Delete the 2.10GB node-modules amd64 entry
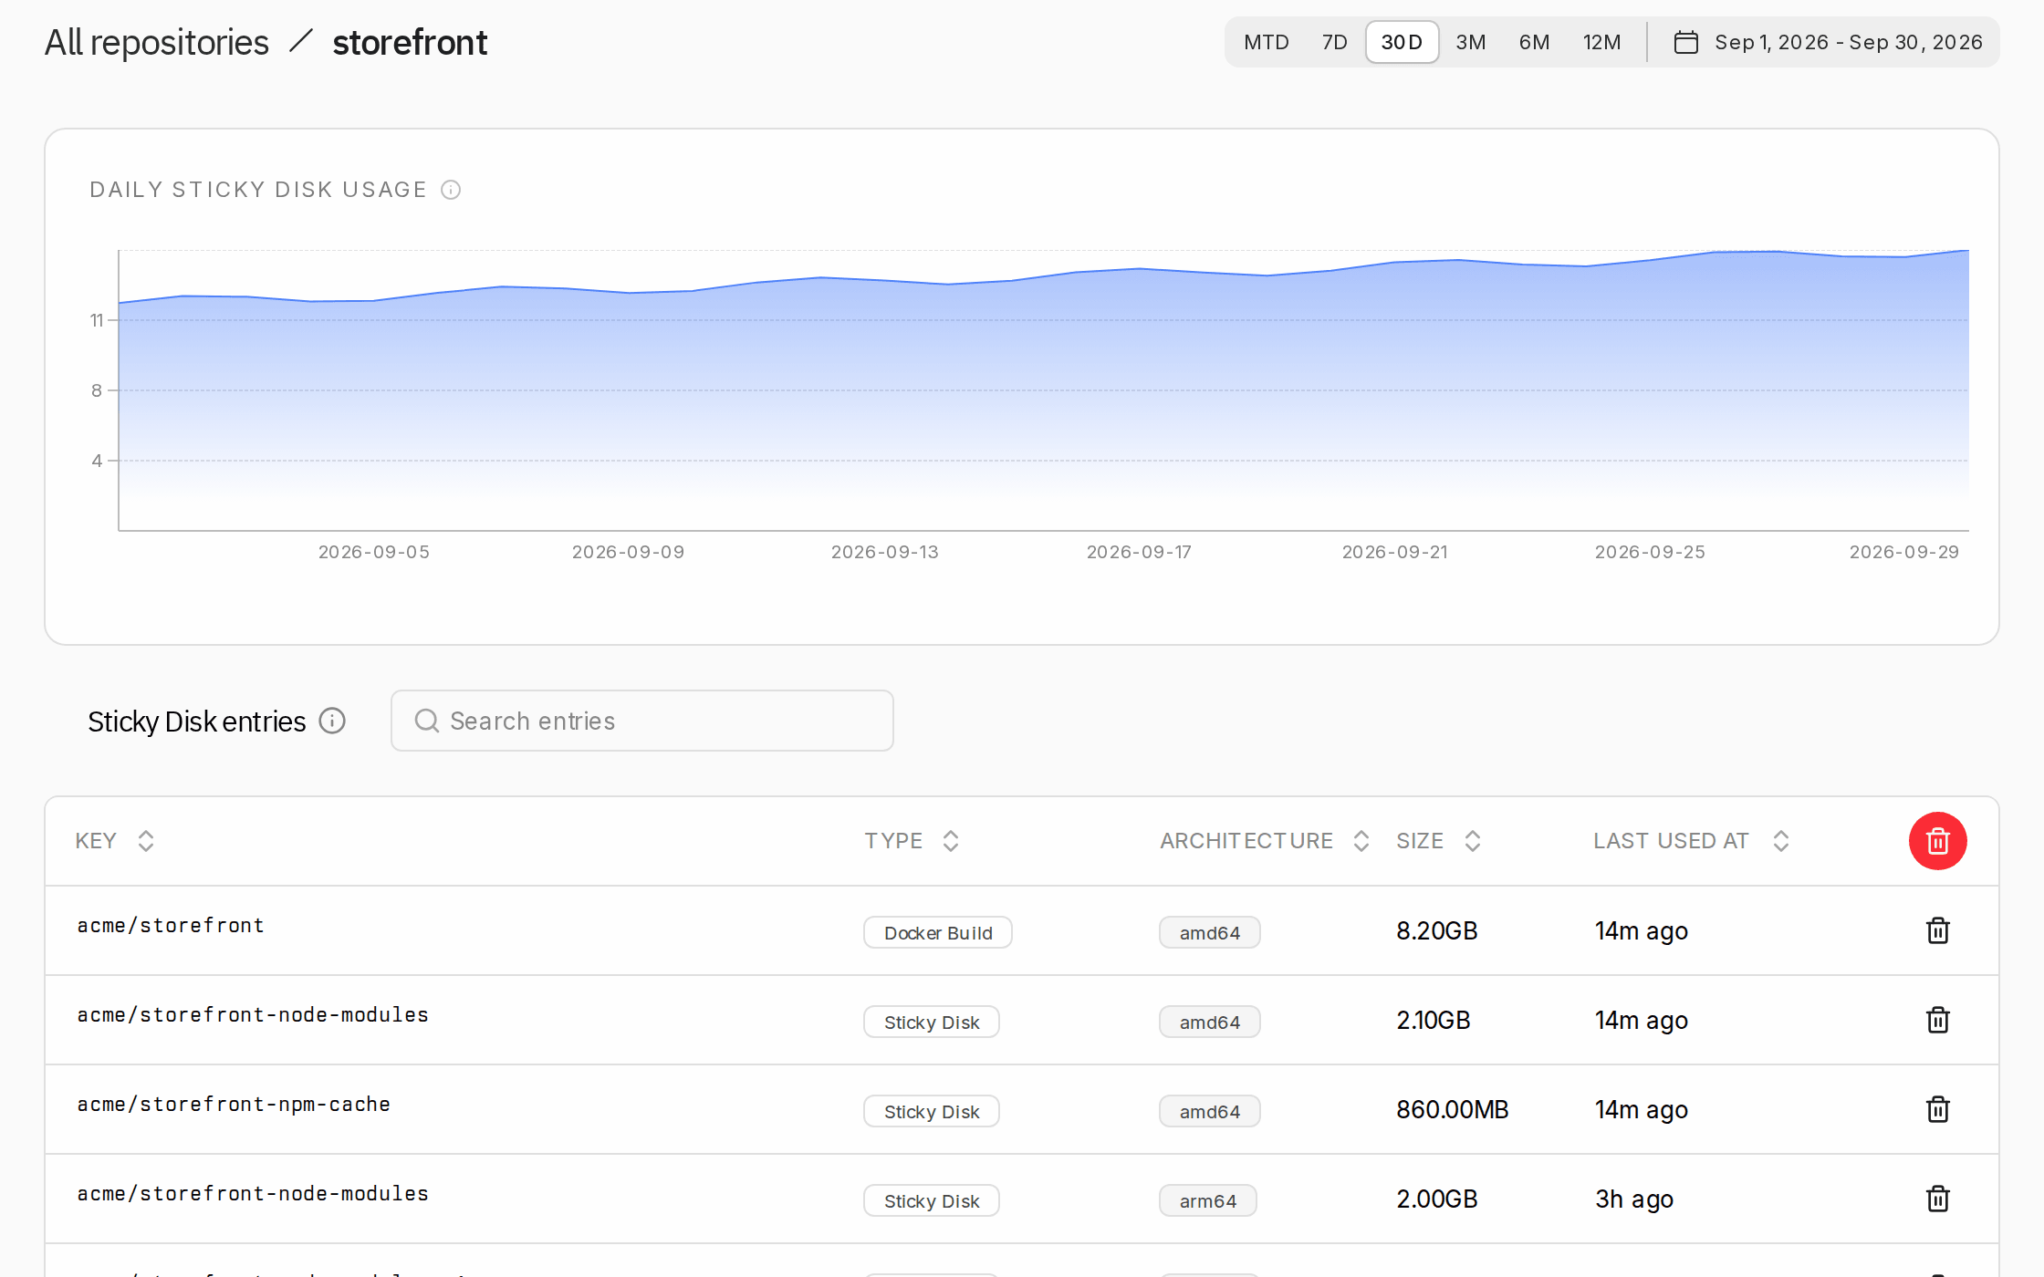 click(x=1937, y=1020)
